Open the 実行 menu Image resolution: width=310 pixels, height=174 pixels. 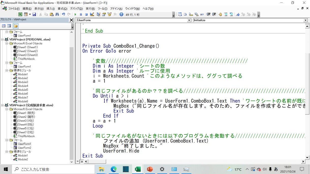click(x=90, y=9)
